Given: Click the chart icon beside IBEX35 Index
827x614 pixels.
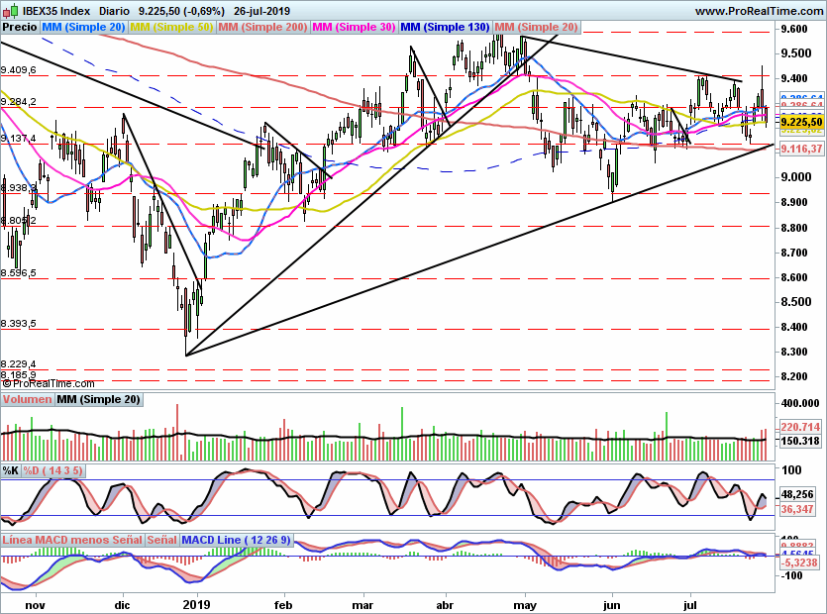Looking at the screenshot, I should [13, 10].
